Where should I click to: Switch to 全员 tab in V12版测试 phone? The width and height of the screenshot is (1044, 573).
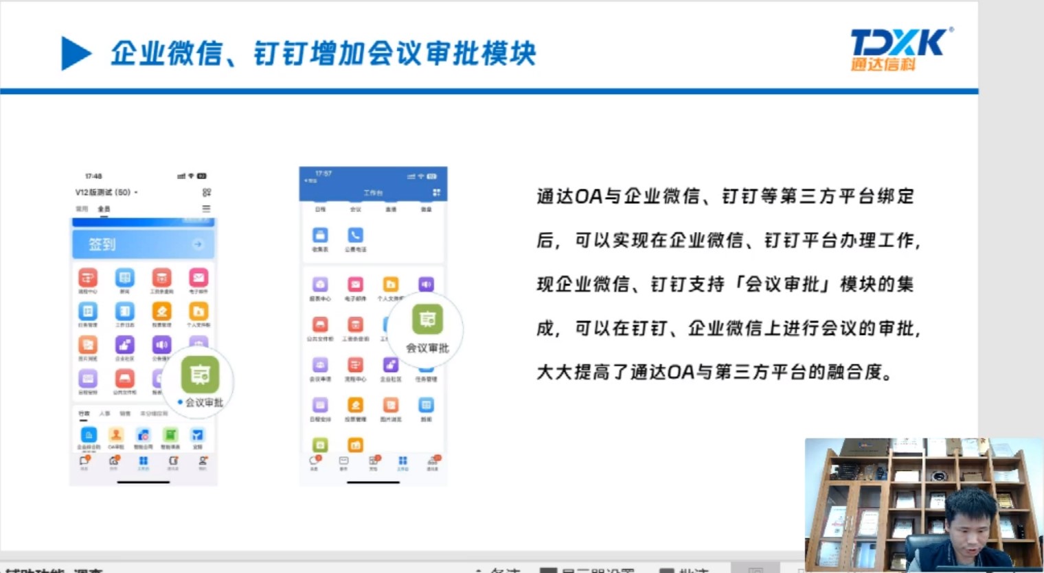coord(104,209)
